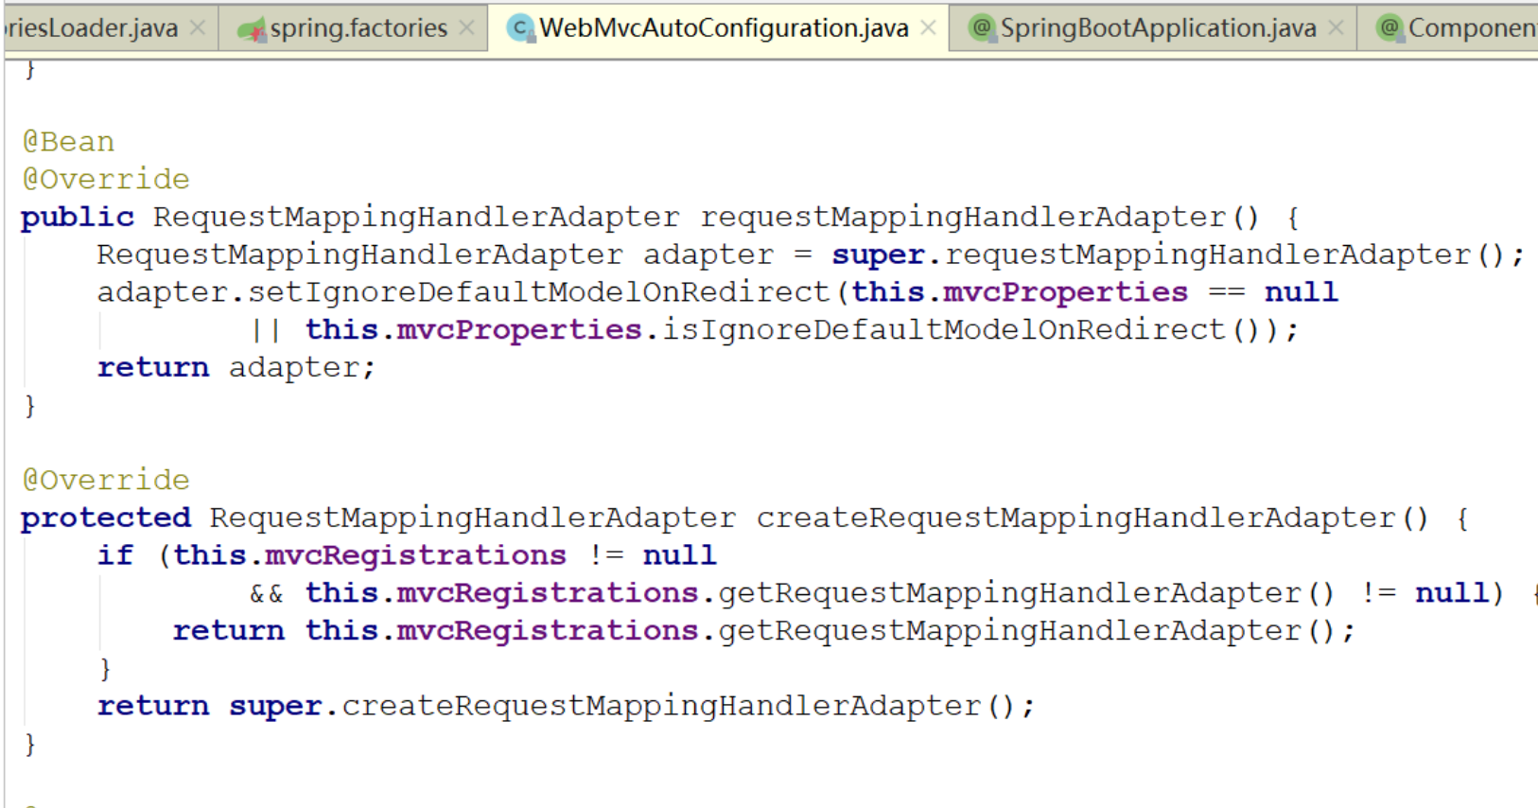Viewport: 1538px width, 808px height.
Task: Close the spring.factories tab
Action: point(466,28)
